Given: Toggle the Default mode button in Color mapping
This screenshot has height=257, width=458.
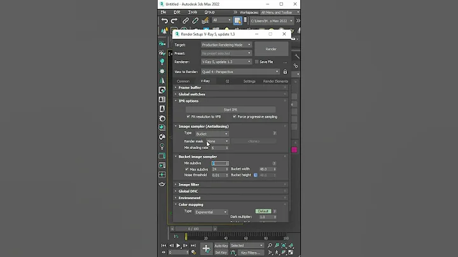Looking at the screenshot, I should pos(263,211).
